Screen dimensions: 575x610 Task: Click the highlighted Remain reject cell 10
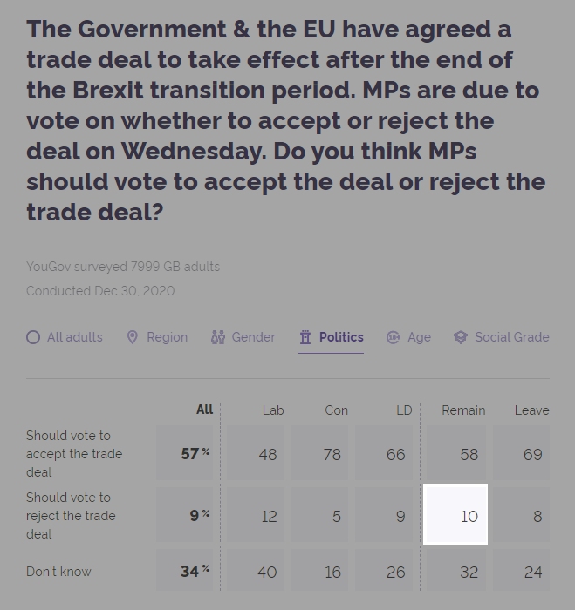click(455, 514)
